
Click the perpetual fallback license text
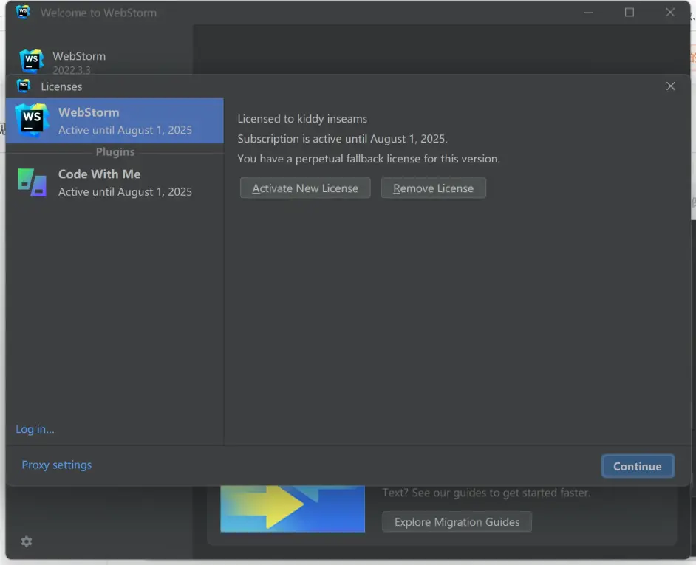pyautogui.click(x=369, y=159)
